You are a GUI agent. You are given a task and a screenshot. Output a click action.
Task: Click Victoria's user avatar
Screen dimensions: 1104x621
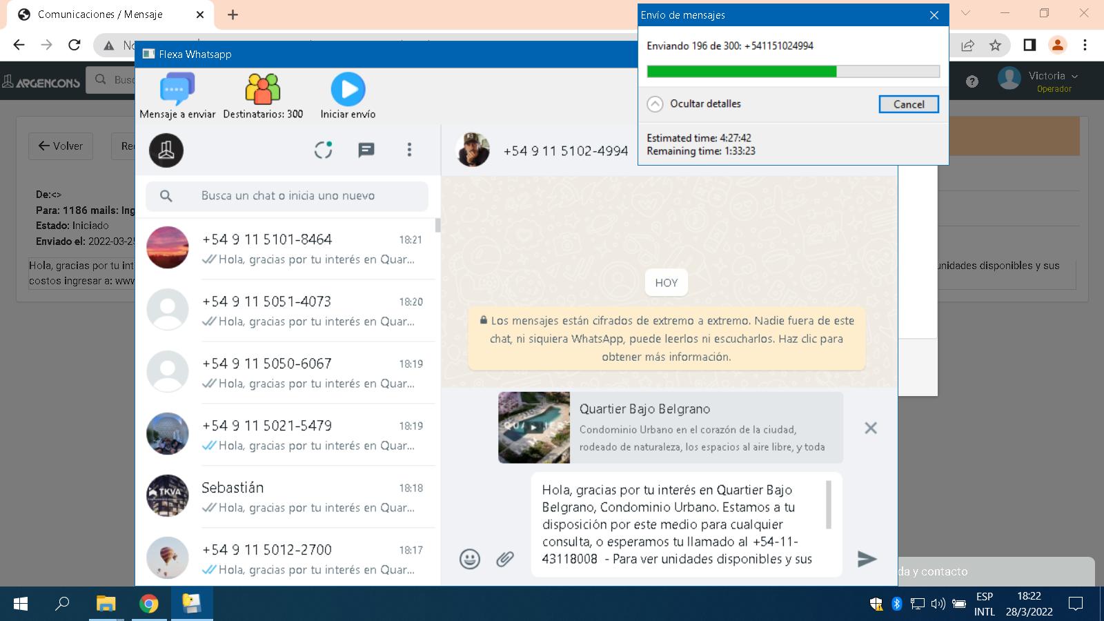[x=1009, y=79]
